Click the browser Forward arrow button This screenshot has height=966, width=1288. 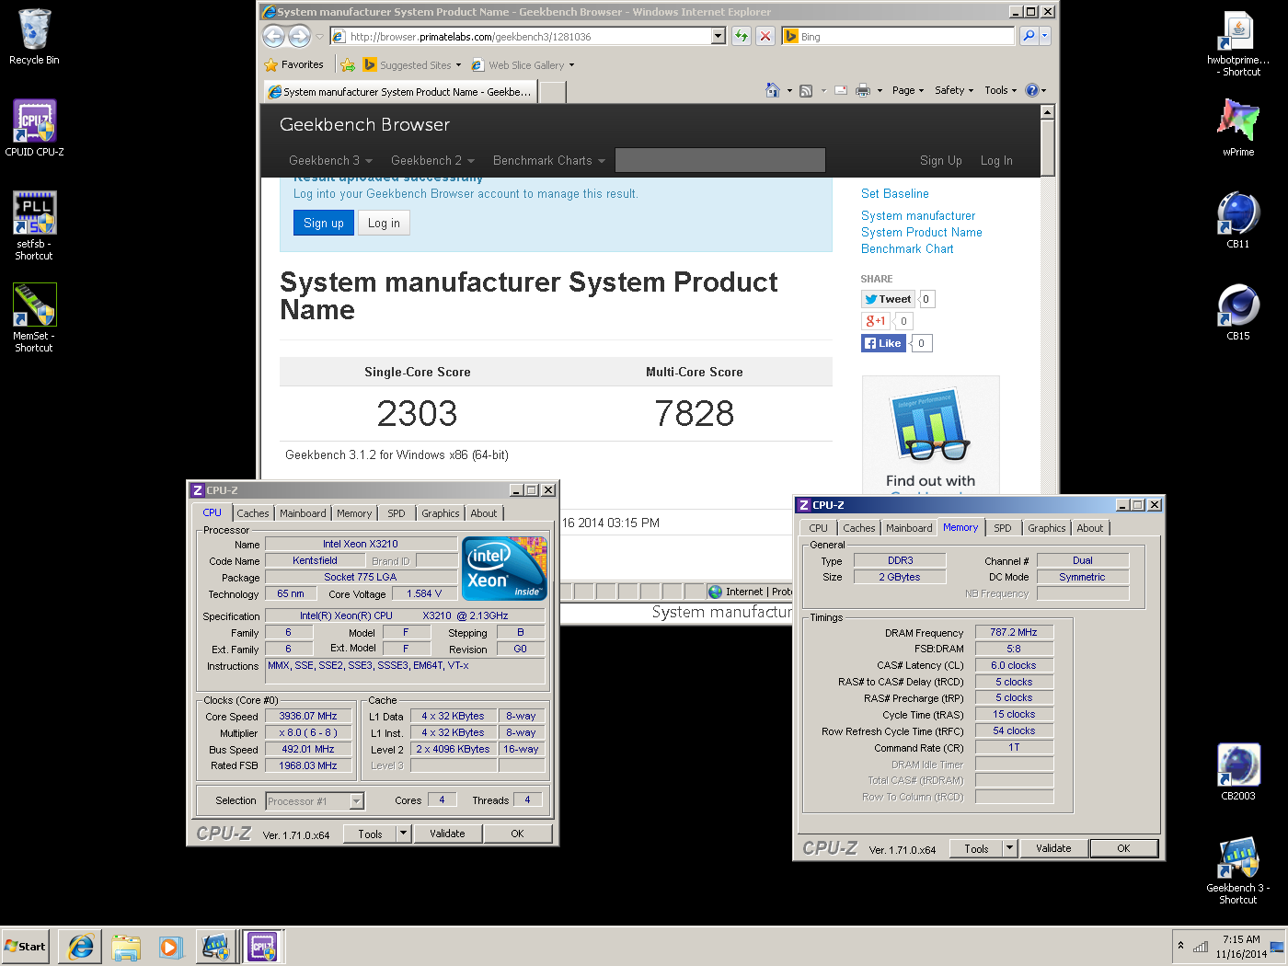click(299, 36)
